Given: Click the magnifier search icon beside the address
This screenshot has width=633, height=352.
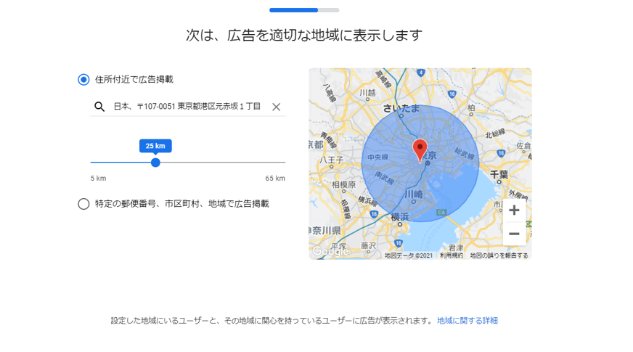Looking at the screenshot, I should coord(99,107).
